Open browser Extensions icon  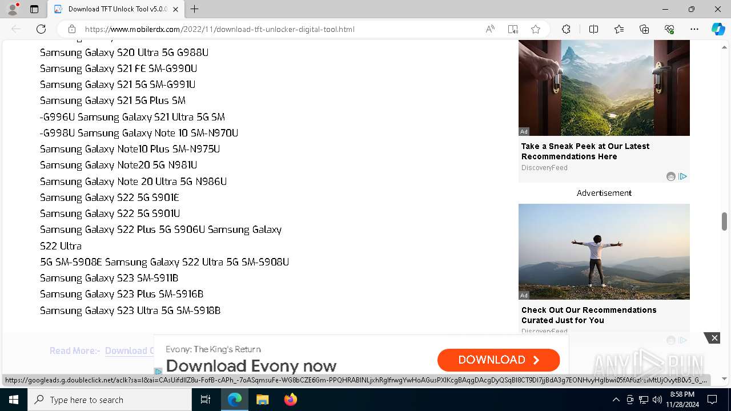click(x=566, y=29)
